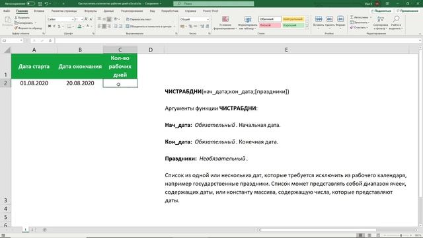Image resolution: width=423 pixels, height=238 pixels.
Task: Apply the Плохой red cell style
Action: click(x=270, y=25)
